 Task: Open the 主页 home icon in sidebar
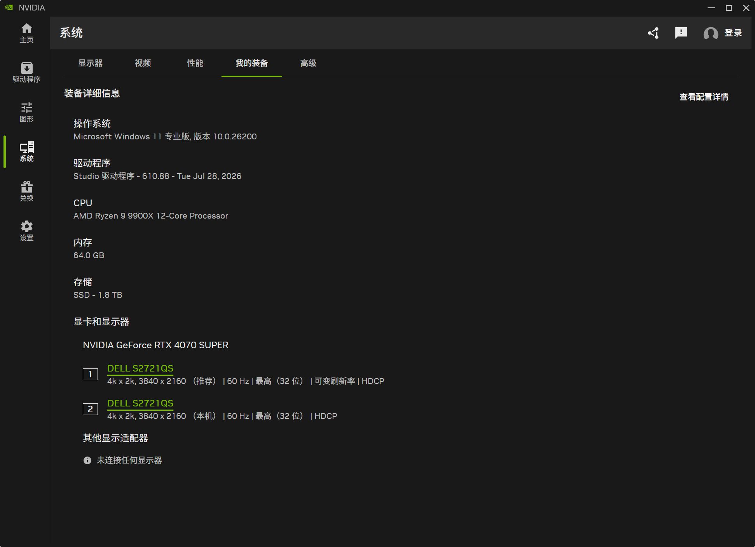(26, 33)
